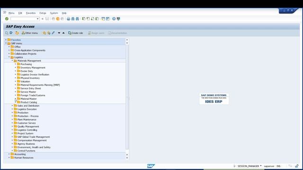Select the Plant Maintenance tree item

27,119
